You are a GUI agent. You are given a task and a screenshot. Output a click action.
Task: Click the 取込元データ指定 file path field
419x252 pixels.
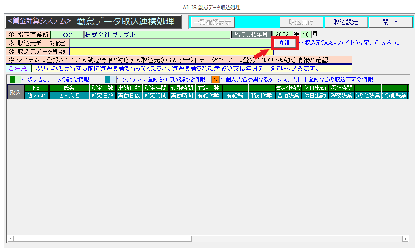[171, 43]
